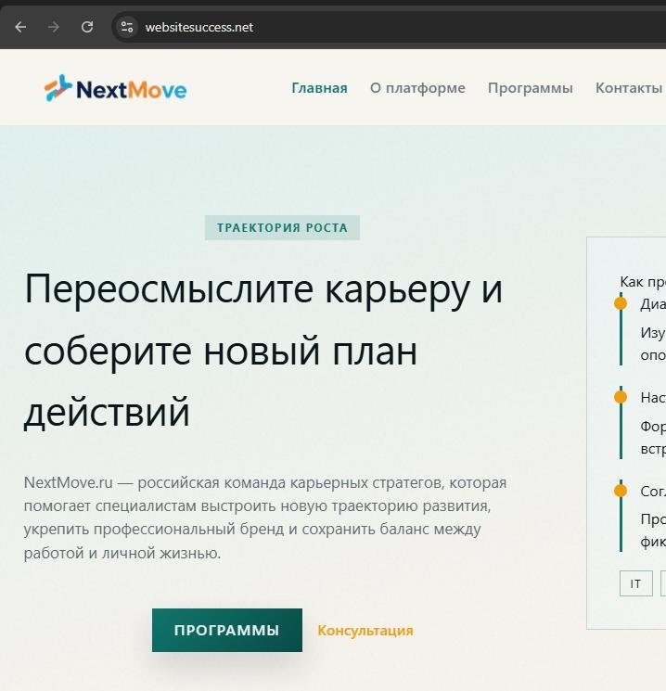Open the Программы navigation item
This screenshot has height=691, width=666.
pyautogui.click(x=531, y=88)
